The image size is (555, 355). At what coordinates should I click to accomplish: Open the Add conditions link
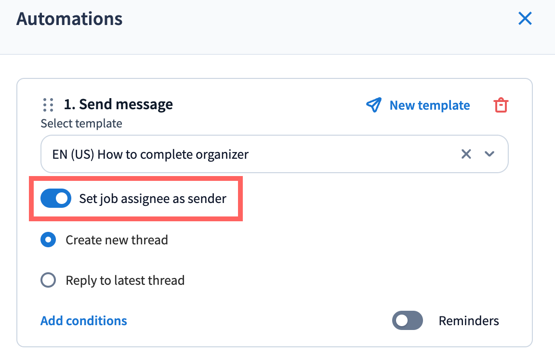pos(84,321)
